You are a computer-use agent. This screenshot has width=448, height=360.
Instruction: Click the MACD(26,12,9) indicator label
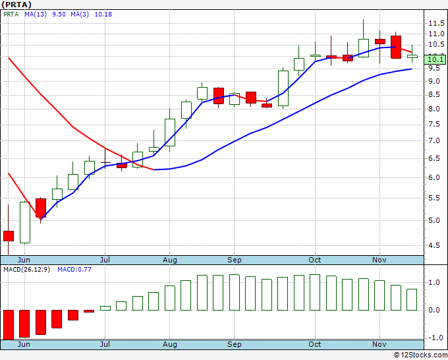tap(26, 270)
